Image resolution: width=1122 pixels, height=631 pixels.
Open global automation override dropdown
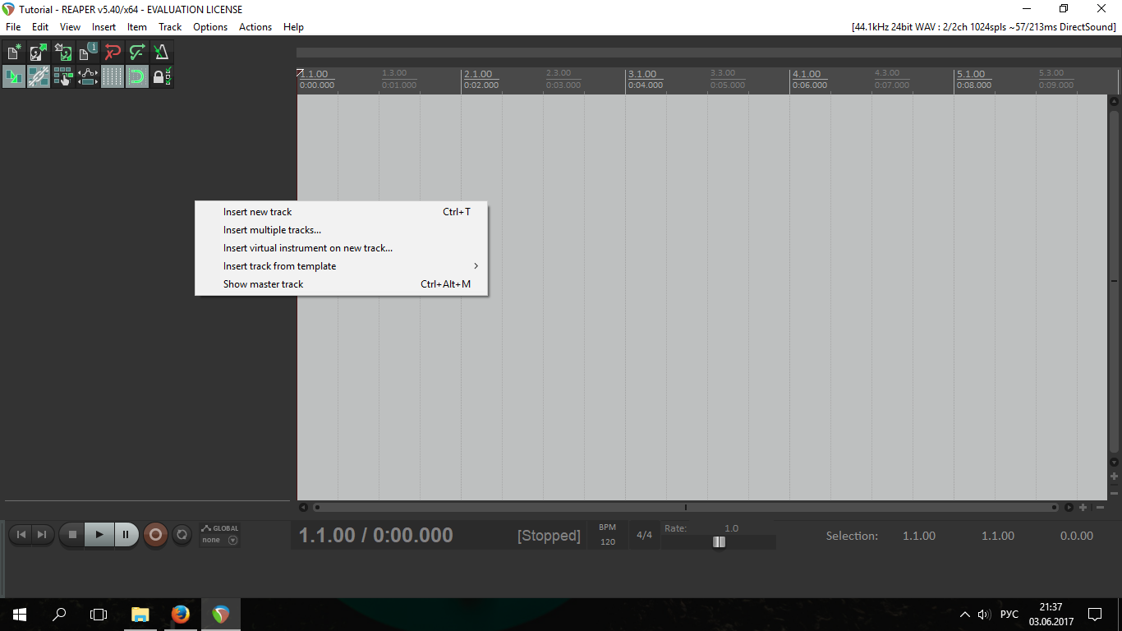220,535
